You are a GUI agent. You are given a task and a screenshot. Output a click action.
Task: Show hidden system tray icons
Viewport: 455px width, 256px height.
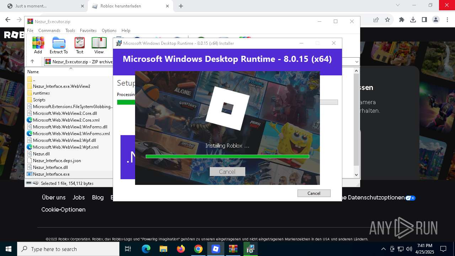(x=383, y=249)
